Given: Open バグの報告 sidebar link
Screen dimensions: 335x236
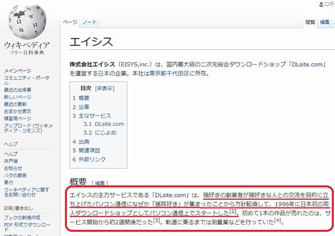Looking at the screenshot, I should (15, 175).
